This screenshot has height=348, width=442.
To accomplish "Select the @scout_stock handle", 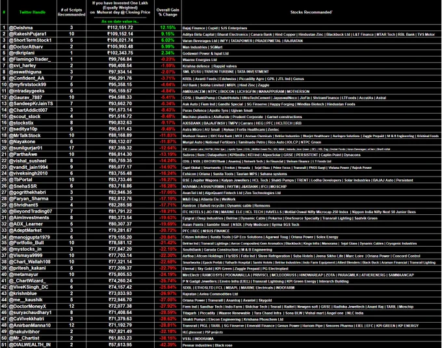I will pyautogui.click(x=25, y=116).
